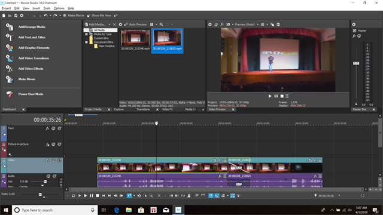The width and height of the screenshot is (383, 215).
Task: Click the Save project disk icon
Action: pyautogui.click(x=16, y=16)
